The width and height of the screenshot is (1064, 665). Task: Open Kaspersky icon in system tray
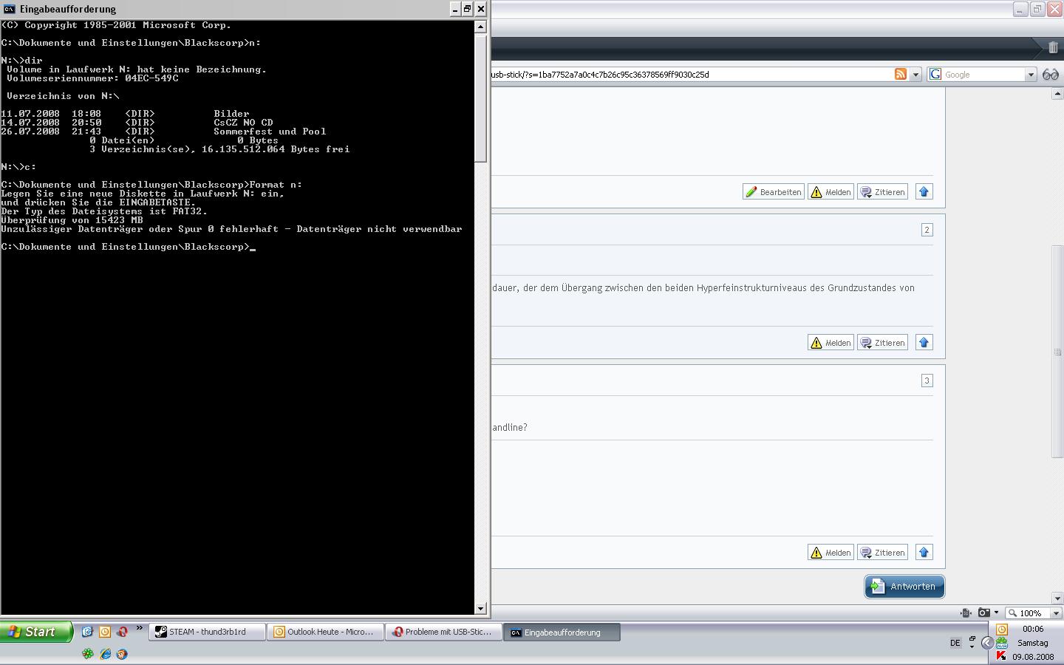[1001, 656]
